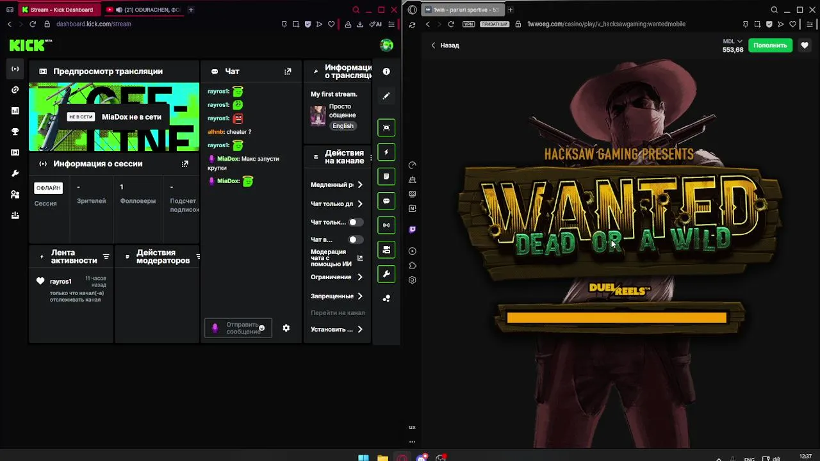Viewport: 820px width, 461px height.
Task: Click the game loading progress bar
Action: click(616, 318)
